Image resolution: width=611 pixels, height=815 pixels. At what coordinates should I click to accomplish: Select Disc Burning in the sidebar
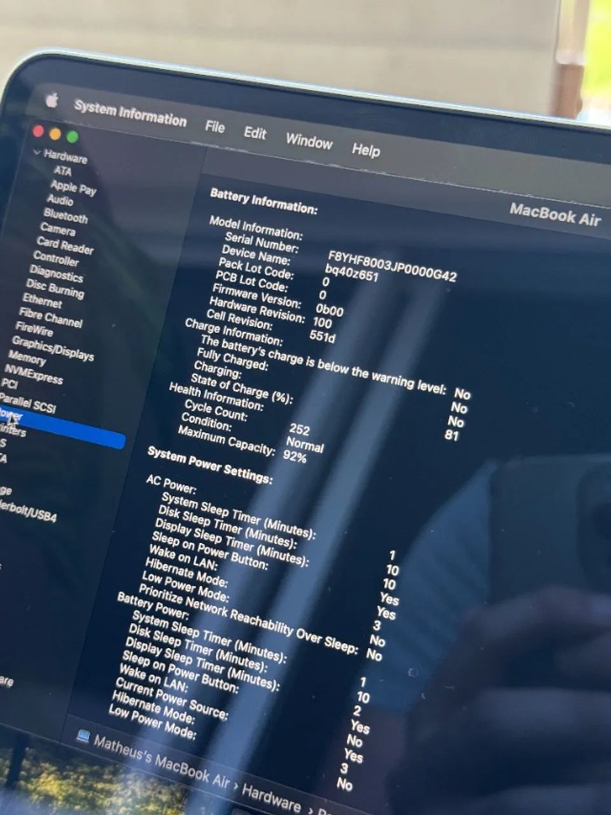pos(55,288)
